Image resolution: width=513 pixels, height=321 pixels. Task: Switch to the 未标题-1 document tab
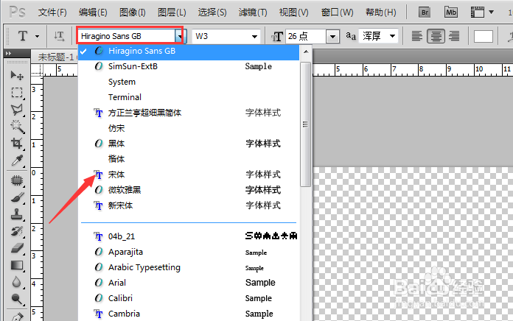tap(55, 57)
